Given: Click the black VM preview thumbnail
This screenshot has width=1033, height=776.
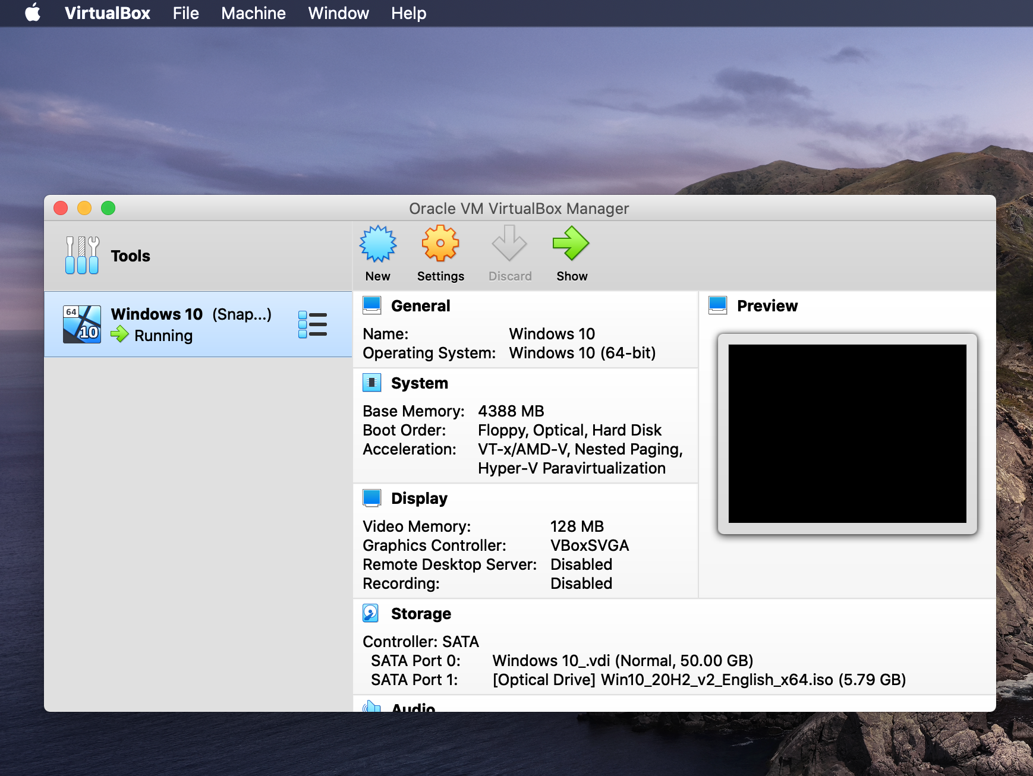Looking at the screenshot, I should [847, 434].
